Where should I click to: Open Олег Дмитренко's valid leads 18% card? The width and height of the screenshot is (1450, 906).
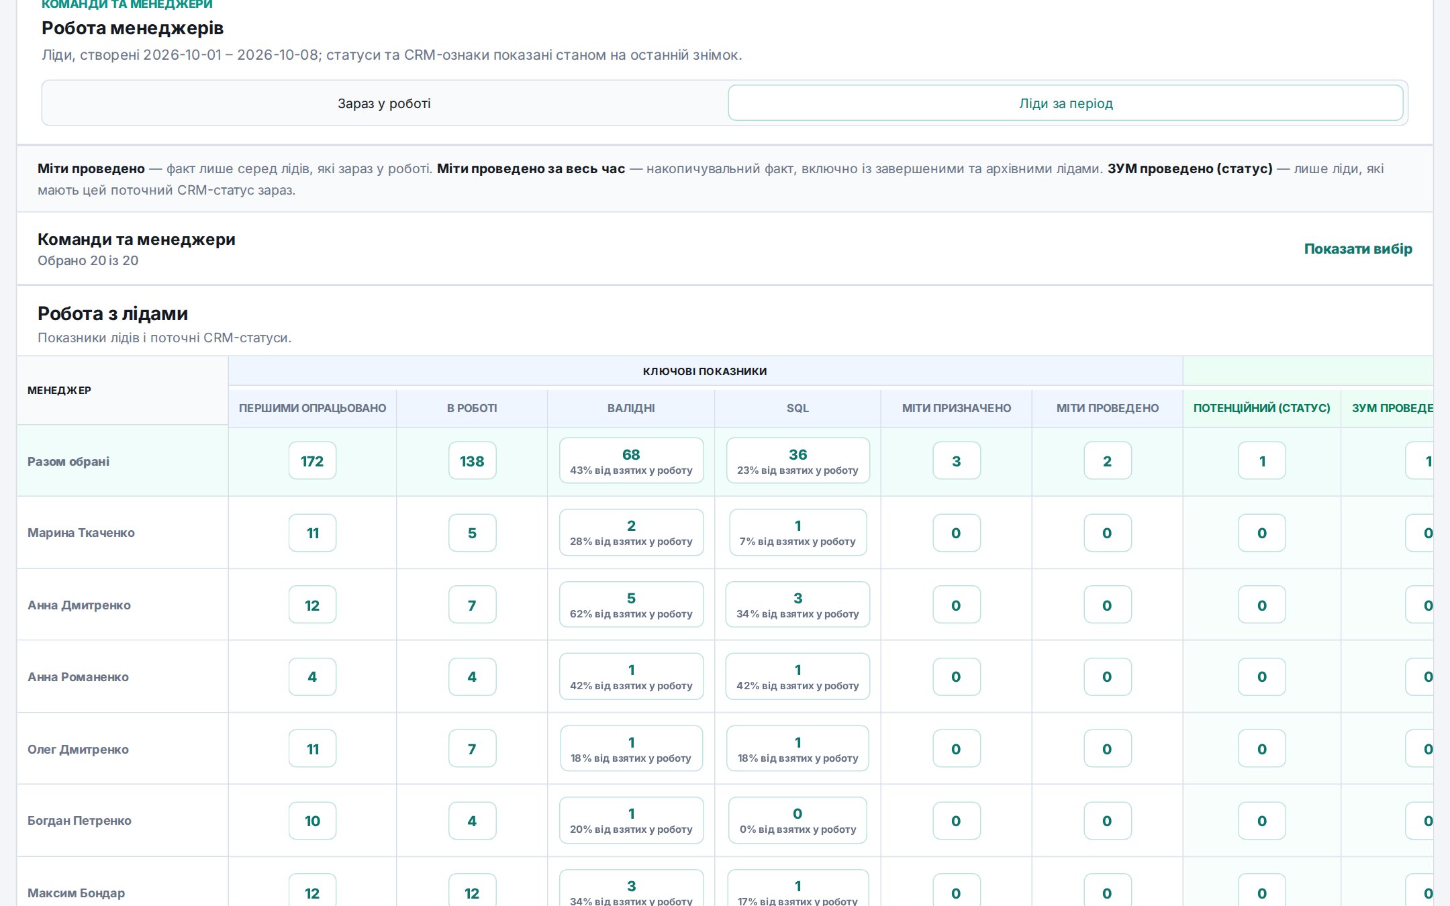tap(631, 749)
